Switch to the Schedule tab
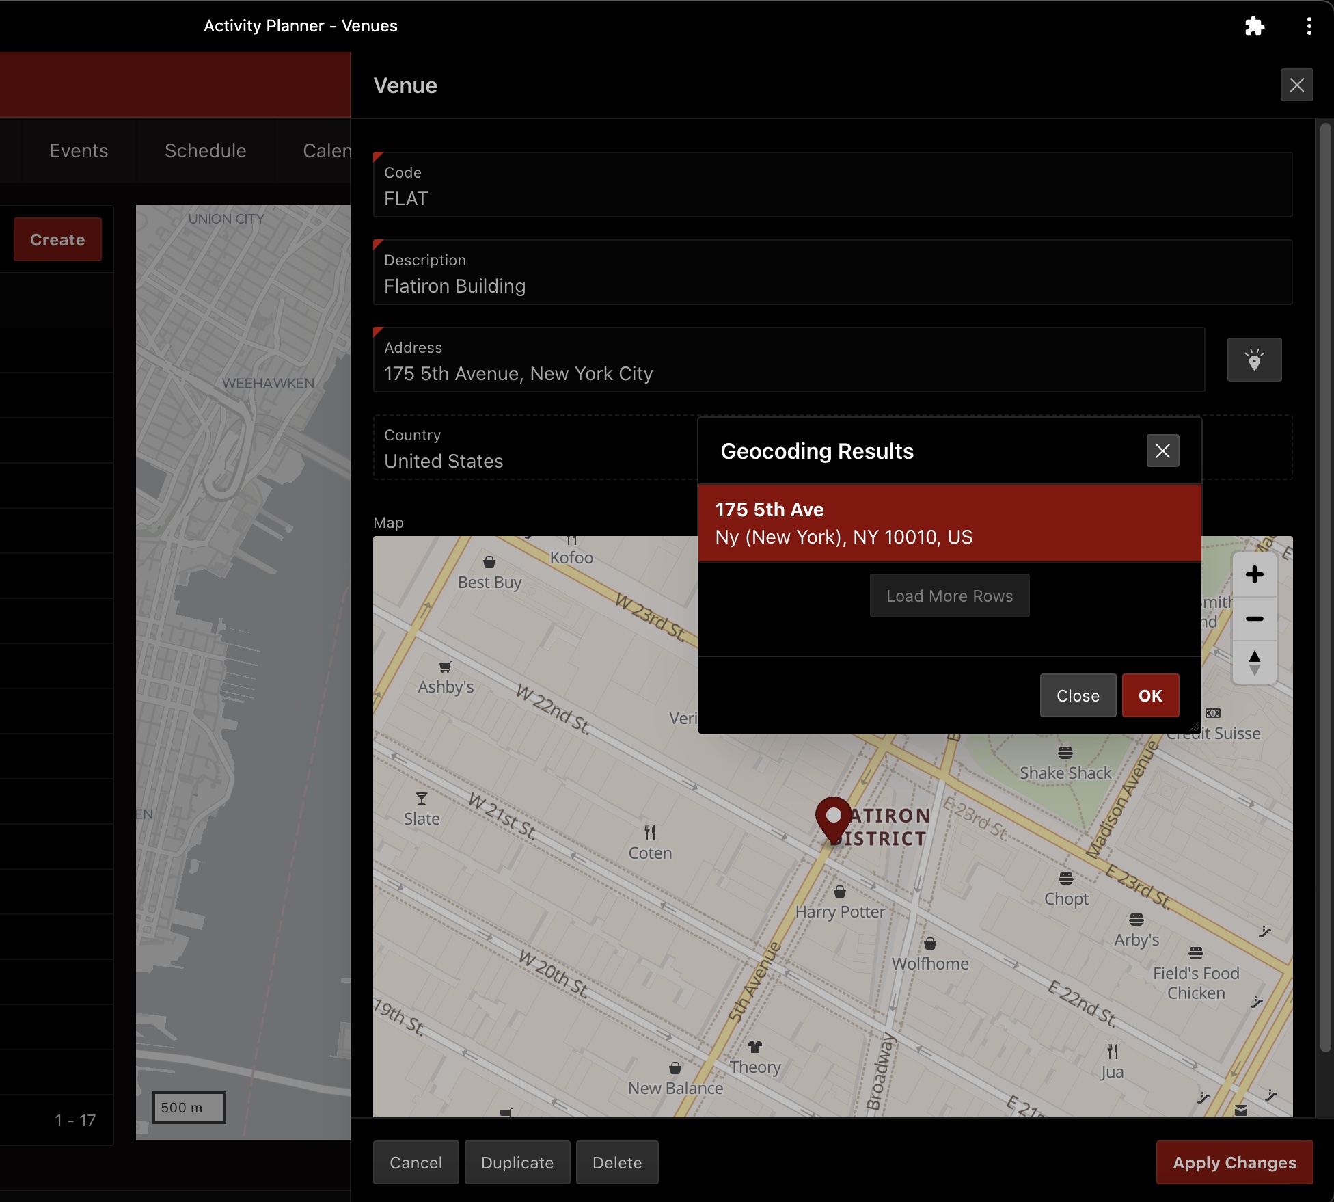The image size is (1334, 1202). click(x=205, y=150)
